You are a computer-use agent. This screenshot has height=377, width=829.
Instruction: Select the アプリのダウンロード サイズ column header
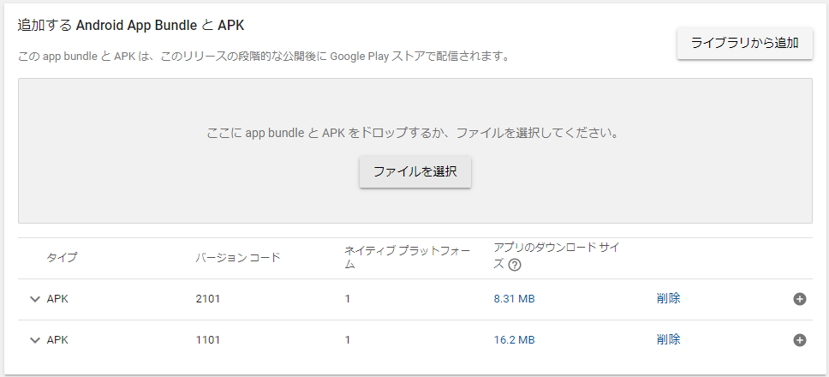point(557,248)
